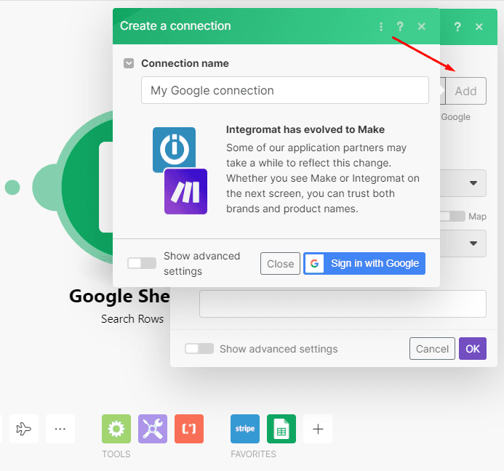Select the green gear Tools icon
The width and height of the screenshot is (504, 471).
[x=116, y=429]
